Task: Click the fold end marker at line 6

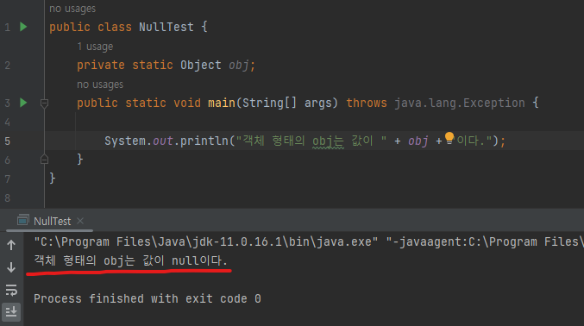Action: pyautogui.click(x=44, y=160)
